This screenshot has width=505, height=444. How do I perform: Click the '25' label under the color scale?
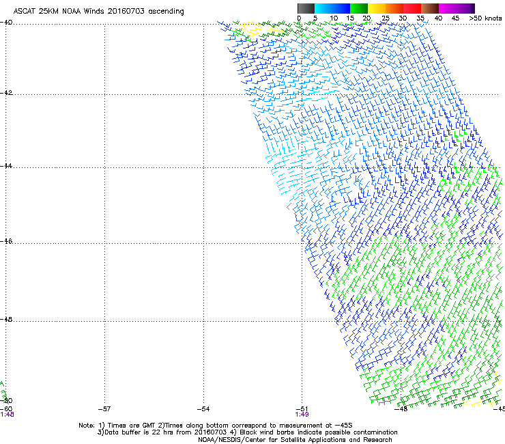[x=386, y=18]
